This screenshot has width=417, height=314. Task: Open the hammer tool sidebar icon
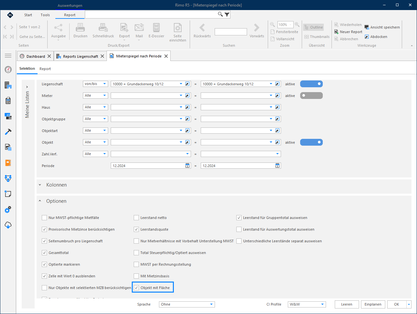click(8, 132)
